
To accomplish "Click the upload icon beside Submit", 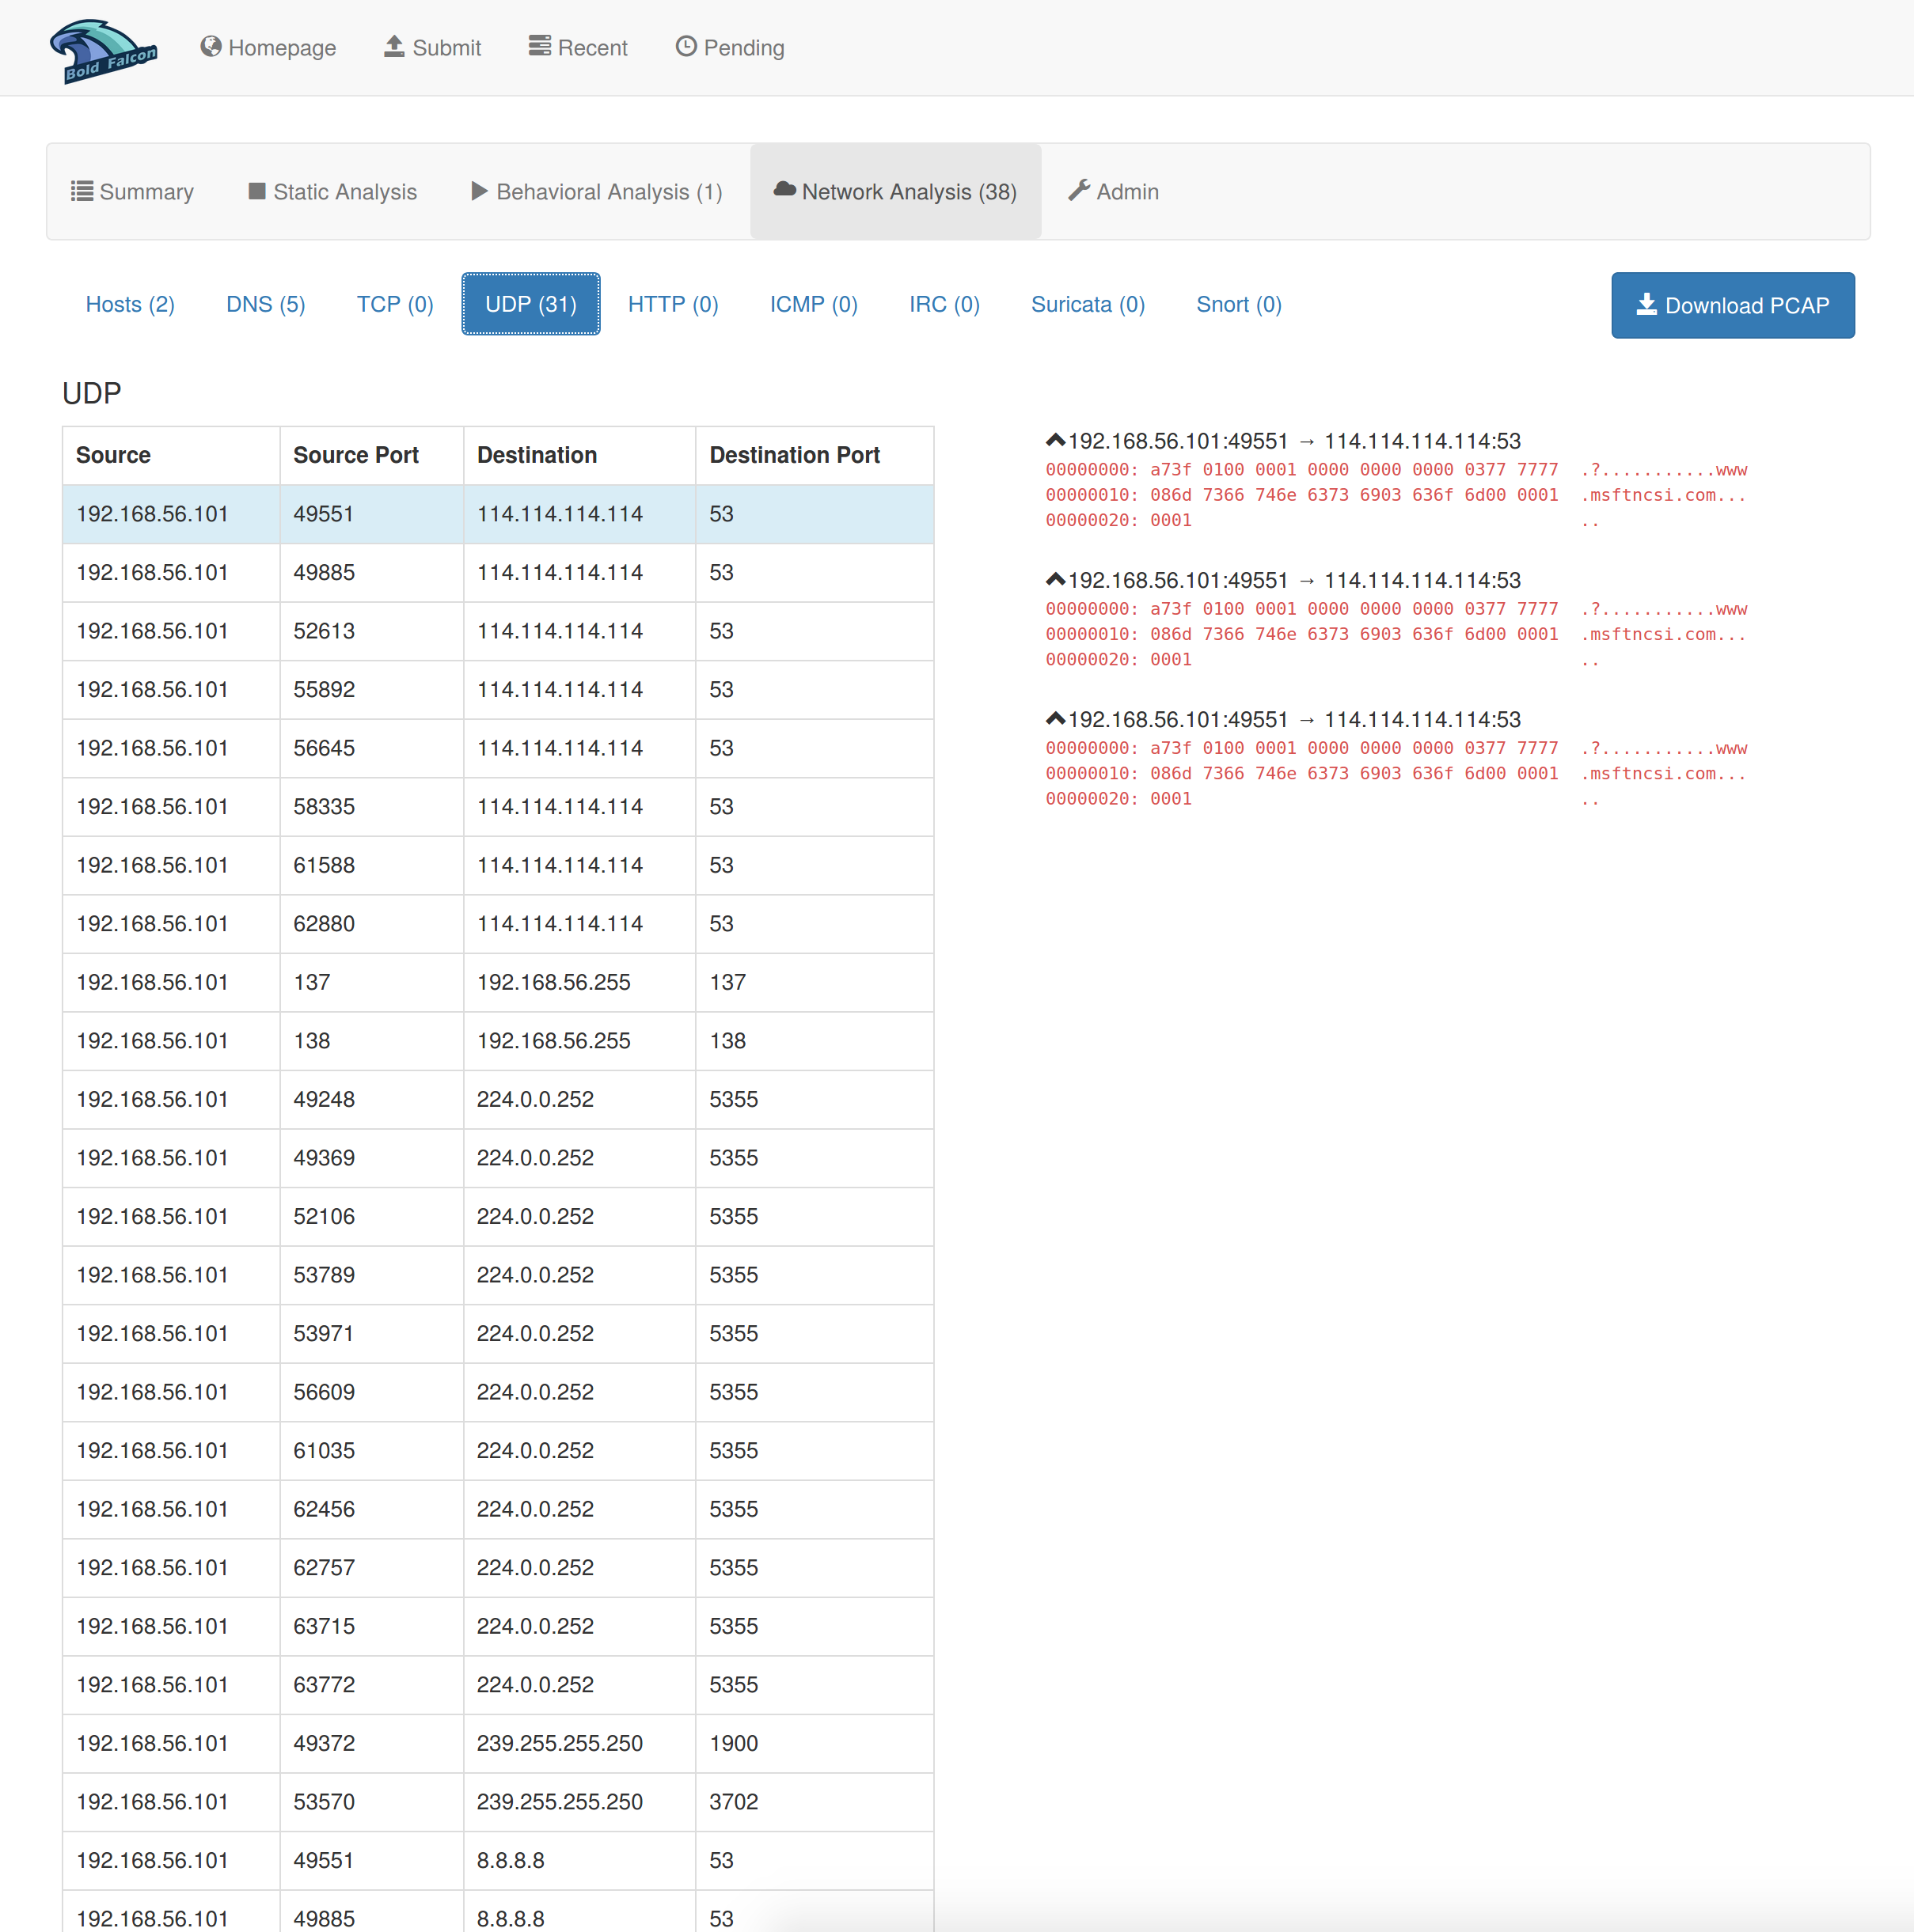I will point(394,47).
